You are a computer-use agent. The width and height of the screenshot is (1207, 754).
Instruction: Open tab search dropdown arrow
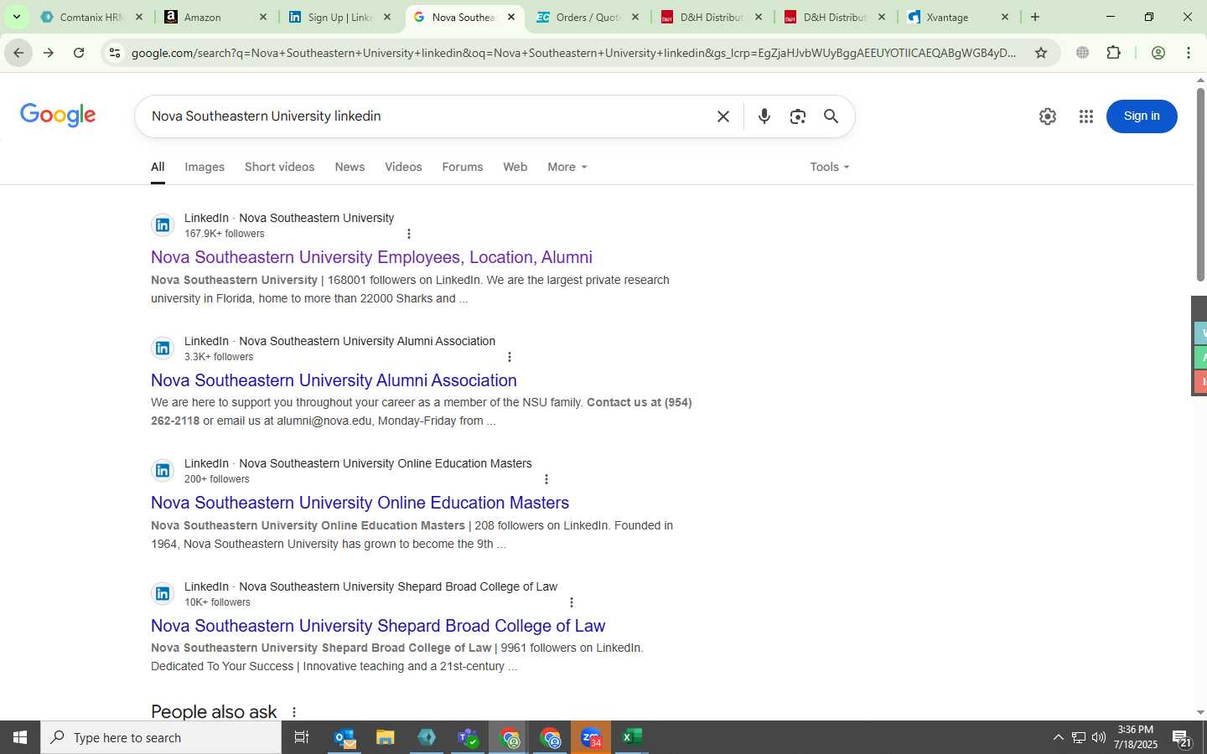pyautogui.click(x=16, y=17)
